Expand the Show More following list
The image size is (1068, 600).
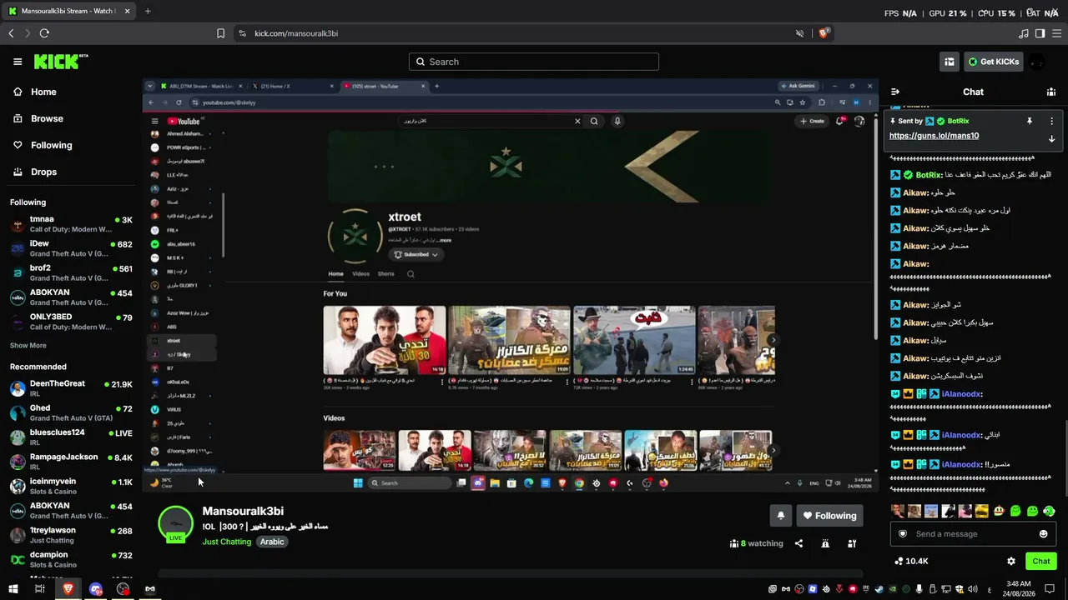(x=28, y=346)
